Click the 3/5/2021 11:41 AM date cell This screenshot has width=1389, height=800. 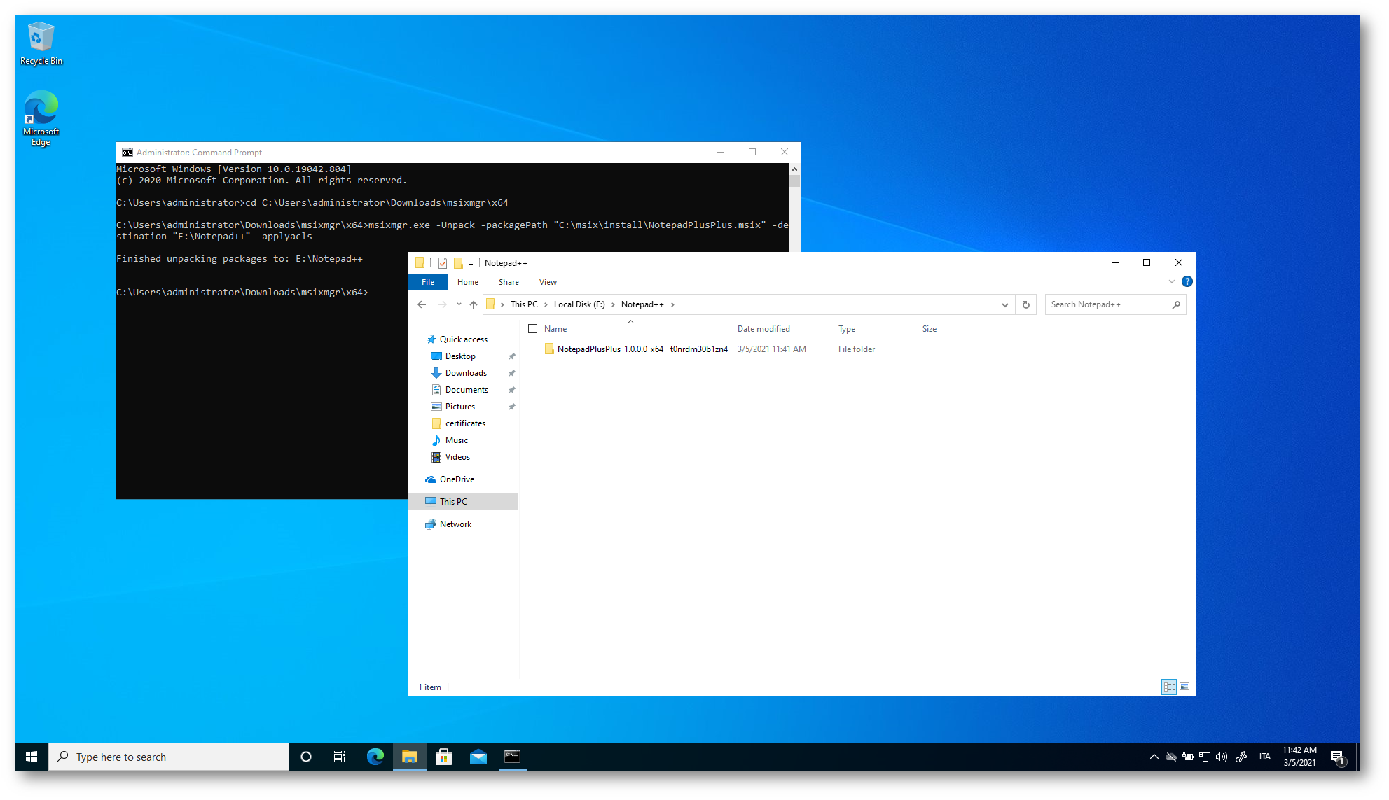click(771, 349)
